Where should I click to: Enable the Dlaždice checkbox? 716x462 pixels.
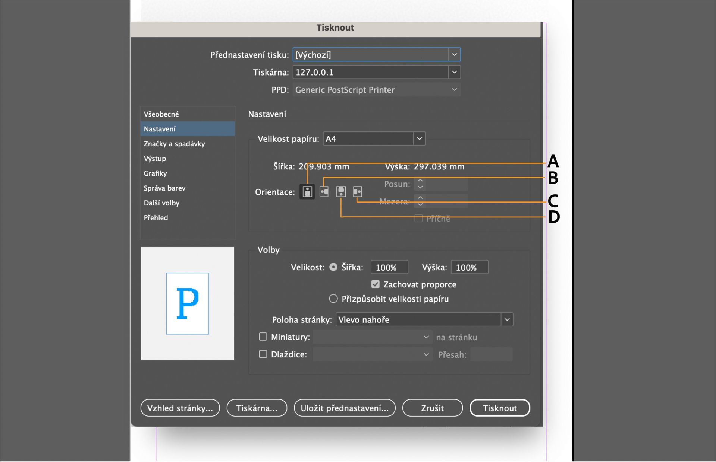(263, 354)
